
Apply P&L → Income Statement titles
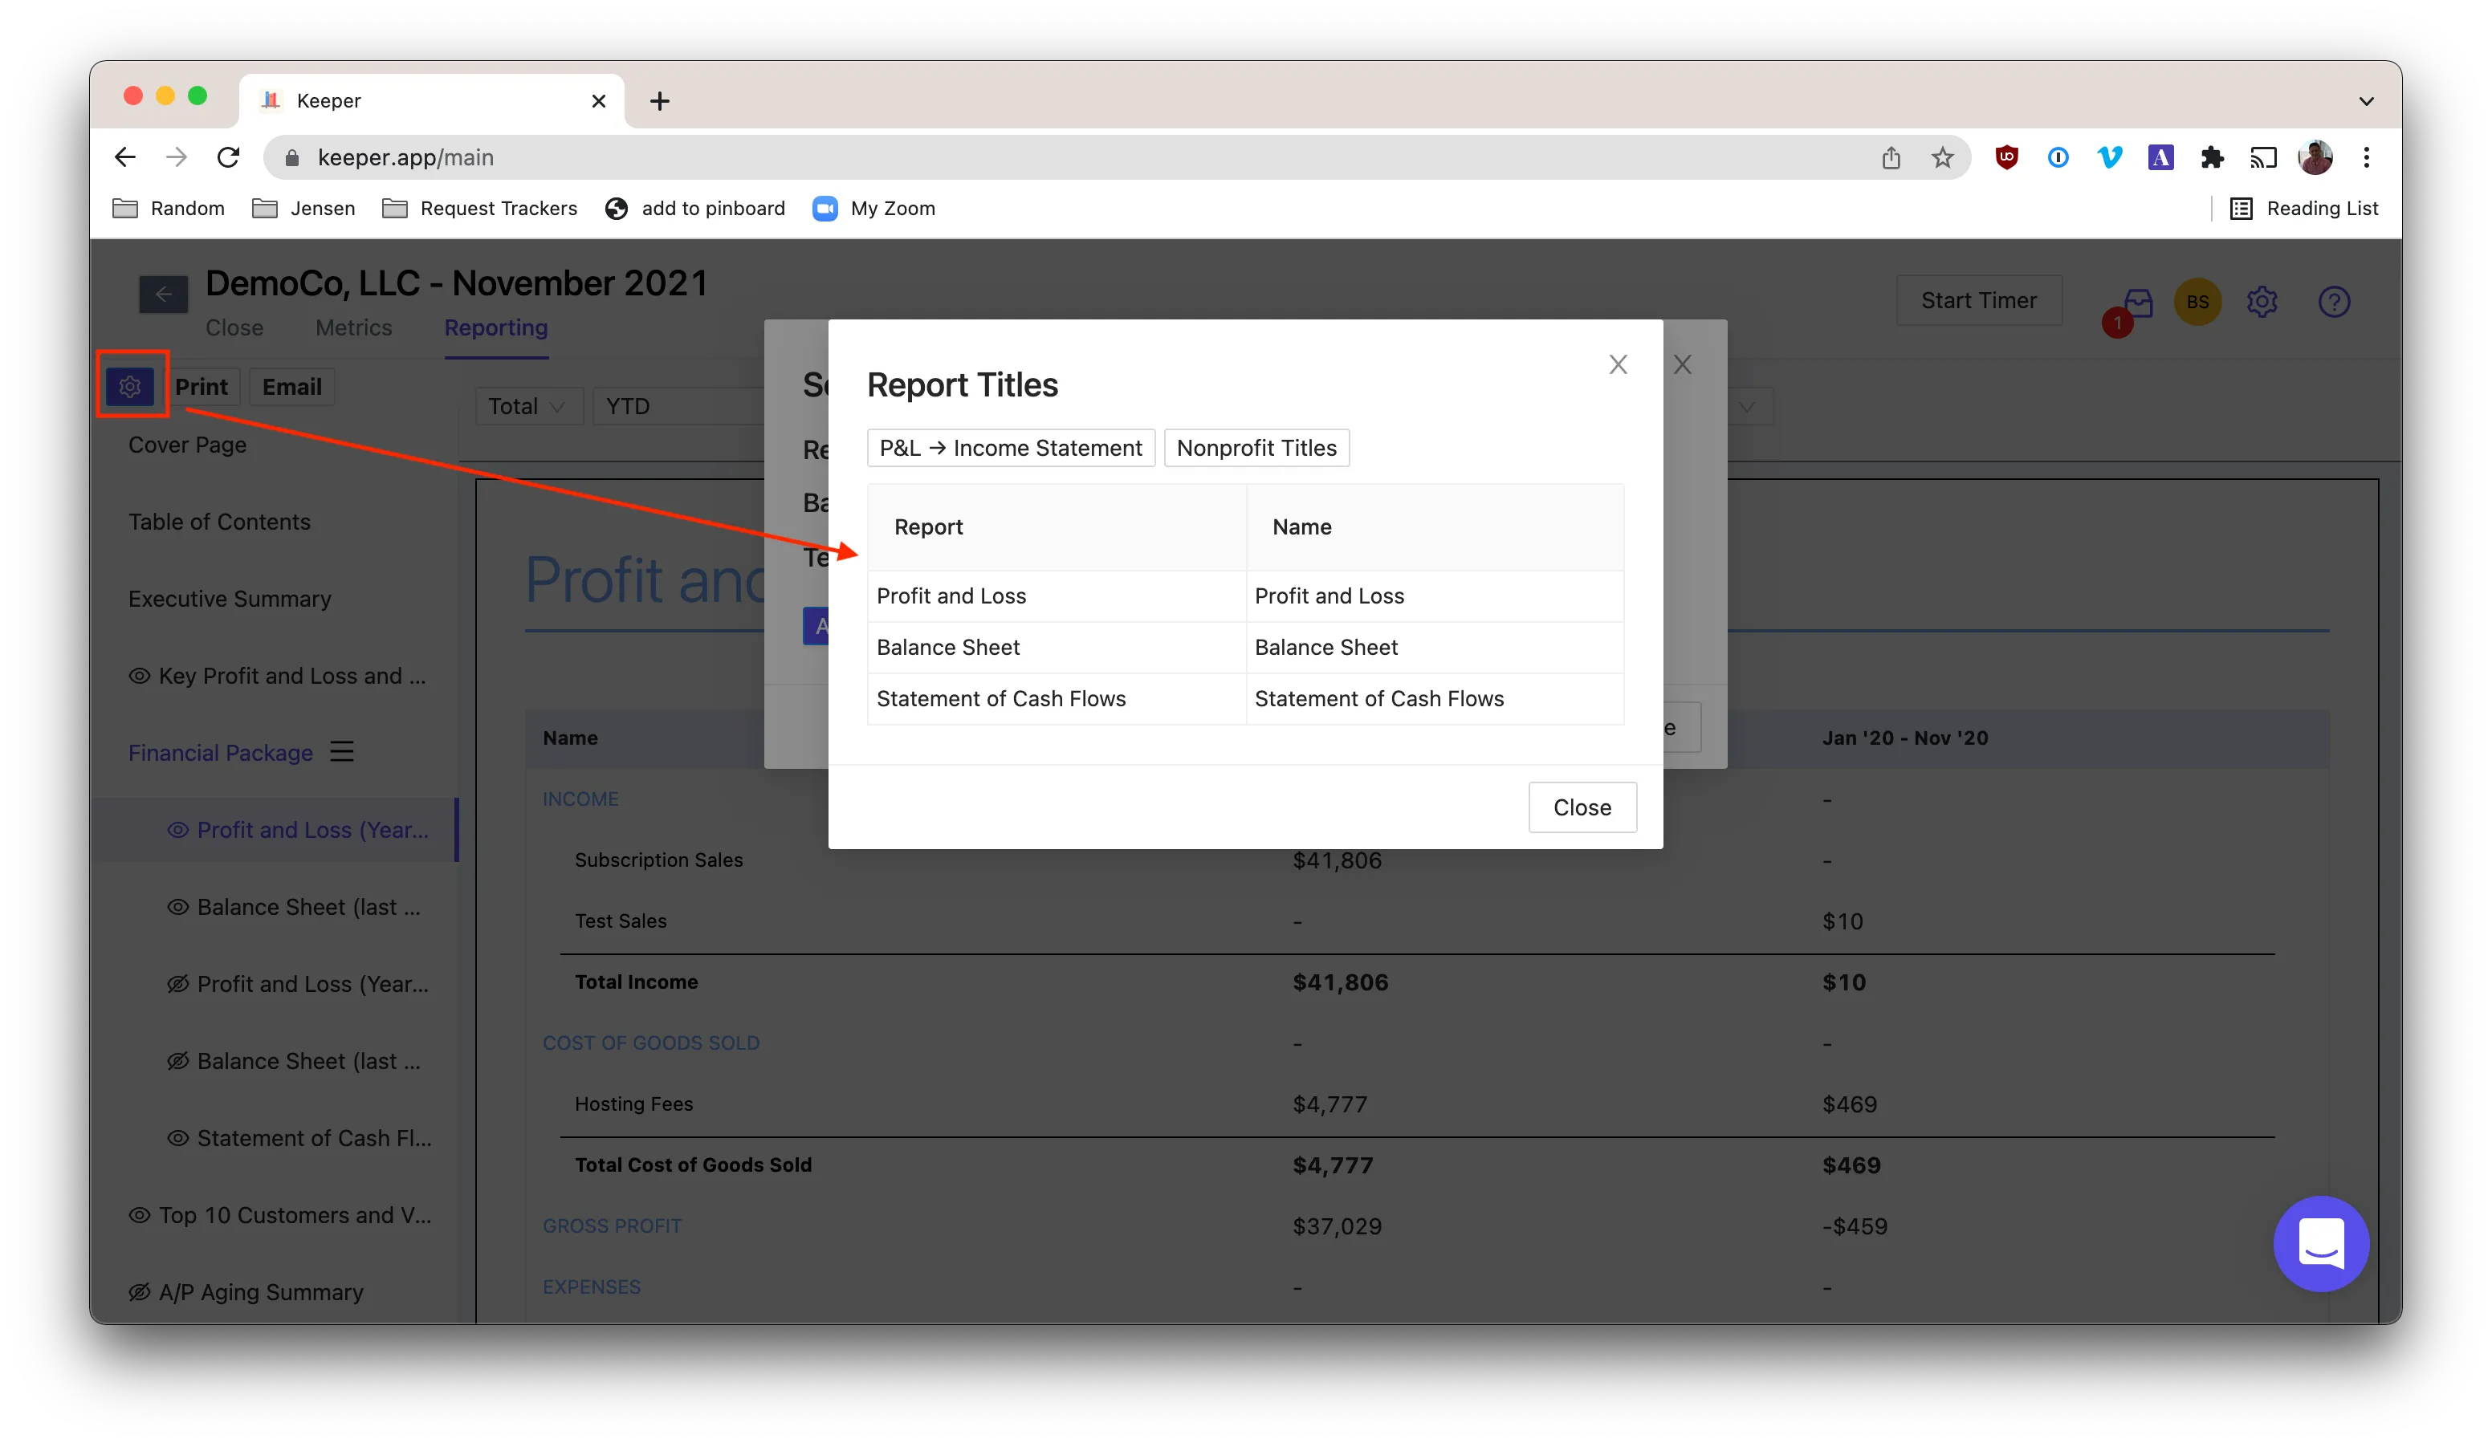(1011, 448)
